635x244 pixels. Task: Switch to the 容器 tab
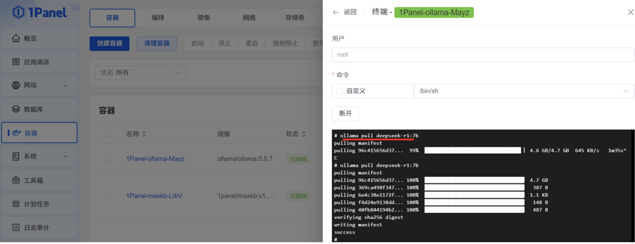pyautogui.click(x=112, y=18)
